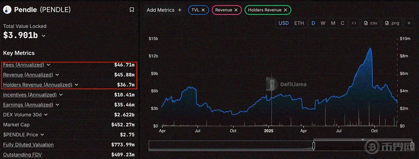The image size is (419, 159).
Task: Switch chart denomination to USD
Action: [x=284, y=23]
